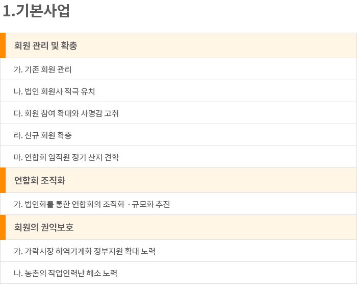Click the word 확충 in first section header
This screenshot has width=357, height=289.
(69, 45)
